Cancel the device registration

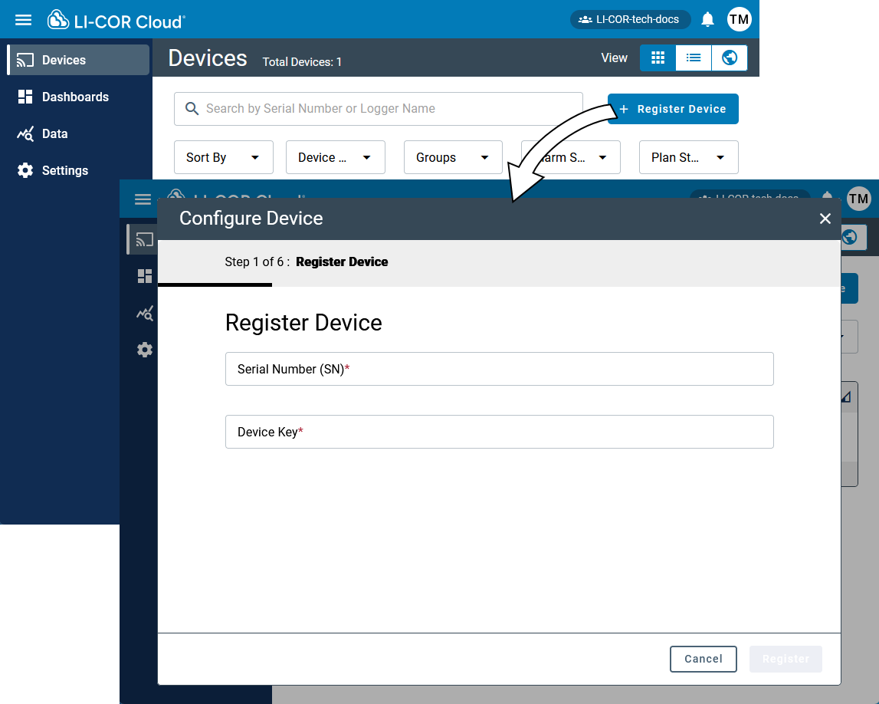(x=703, y=659)
